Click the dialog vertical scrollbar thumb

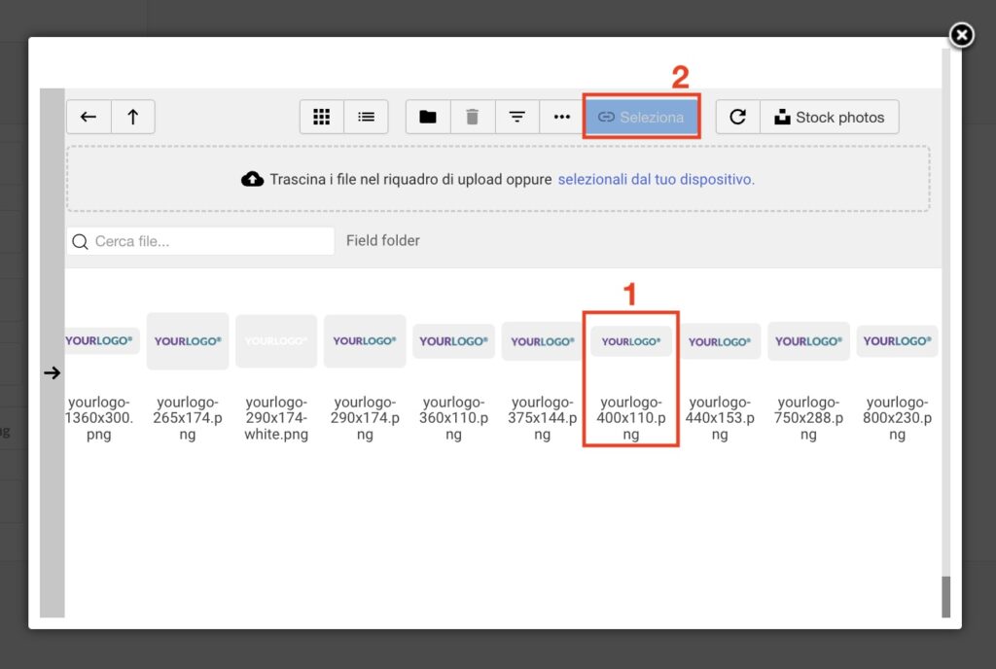tap(945, 597)
